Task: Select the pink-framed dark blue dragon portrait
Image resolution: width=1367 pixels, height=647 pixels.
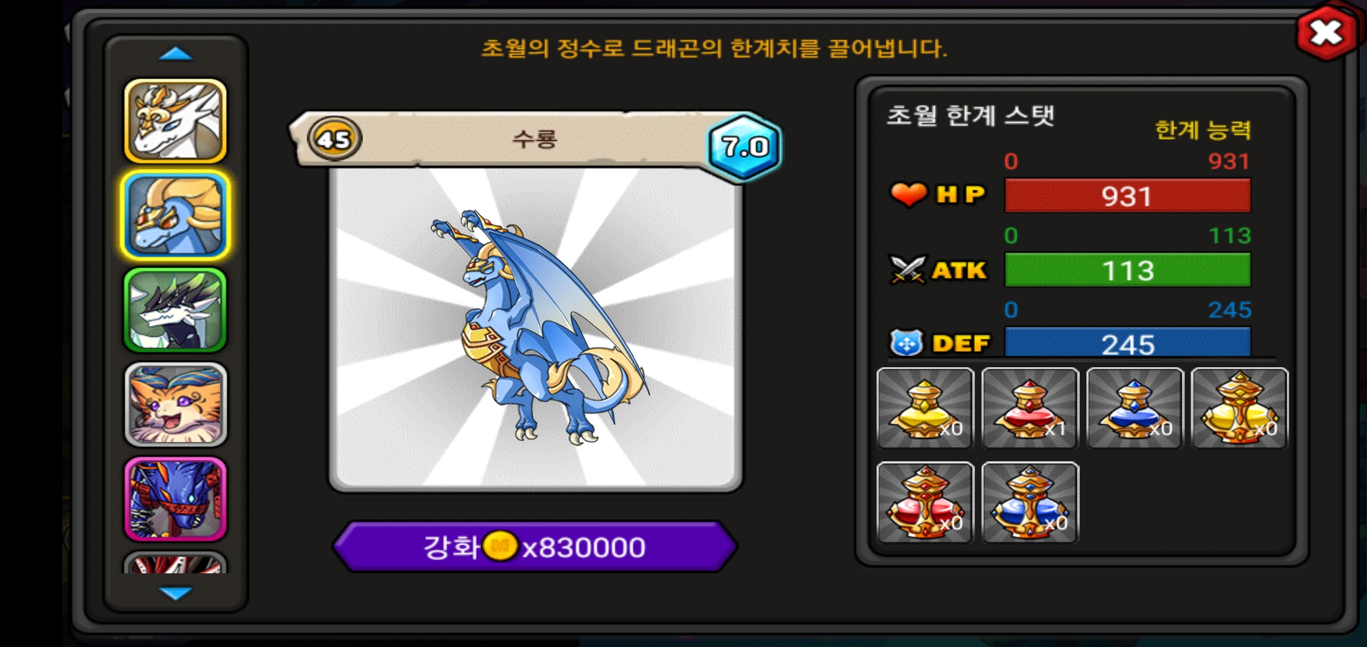Action: 175,499
